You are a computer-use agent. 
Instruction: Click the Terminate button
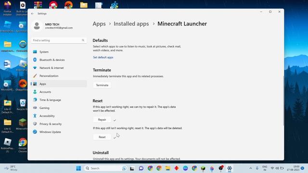102,85
